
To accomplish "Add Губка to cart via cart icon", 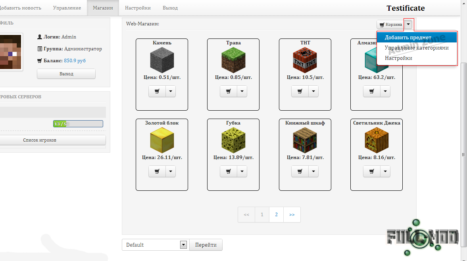I will (229, 171).
